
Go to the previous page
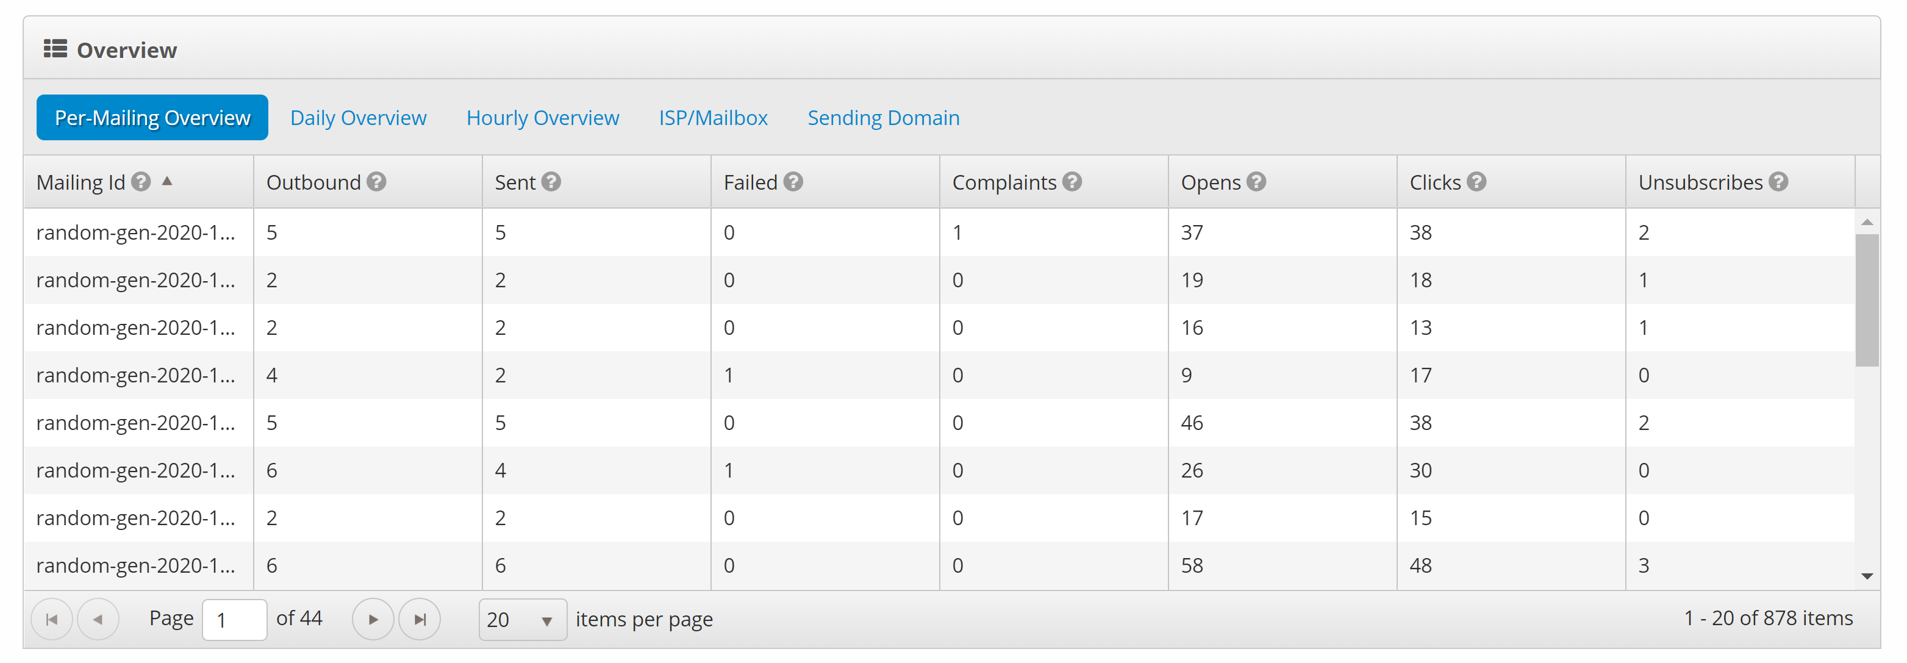(98, 619)
